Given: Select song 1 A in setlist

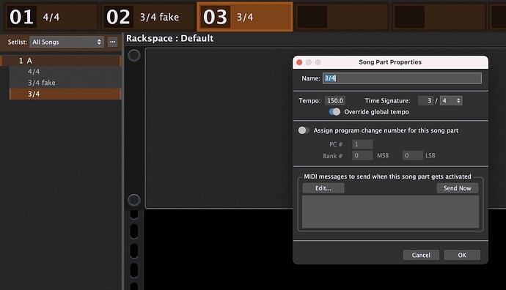Looking at the screenshot, I should click(62, 61).
